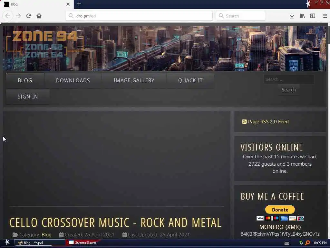Select the Blog browser tab
This screenshot has height=248, width=330.
click(37, 4)
